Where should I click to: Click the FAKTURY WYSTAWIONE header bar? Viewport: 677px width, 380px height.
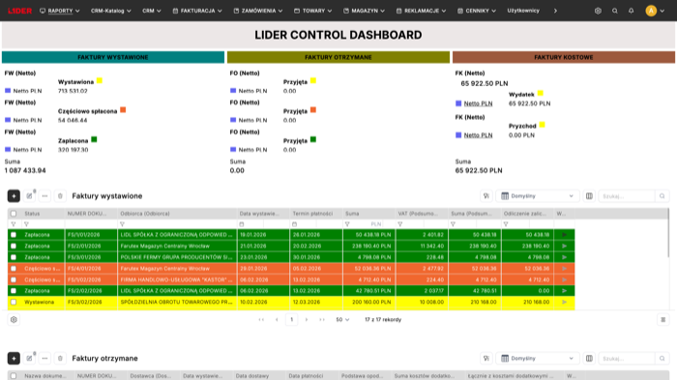[x=113, y=57]
